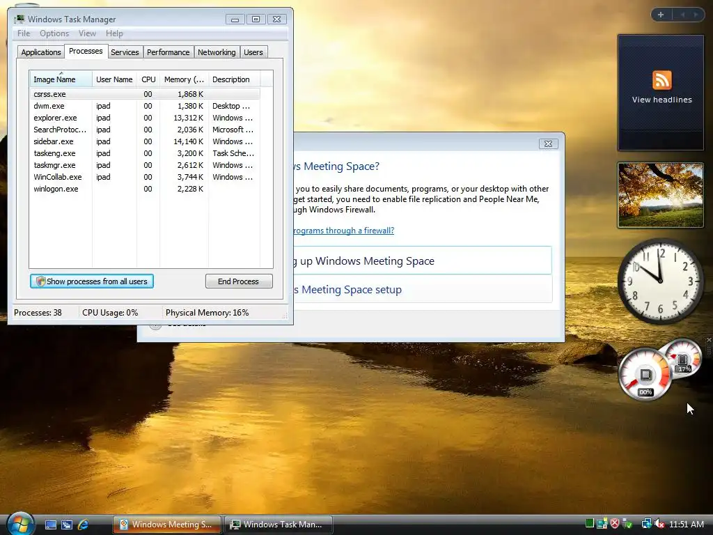Open the Start menu orb
Screen dimensions: 713x535
click(20, 524)
